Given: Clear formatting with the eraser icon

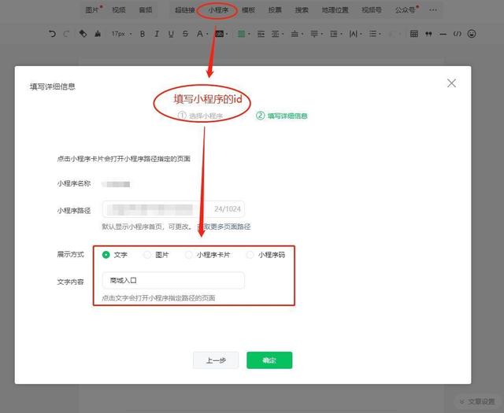Looking at the screenshot, I should pos(83,34).
